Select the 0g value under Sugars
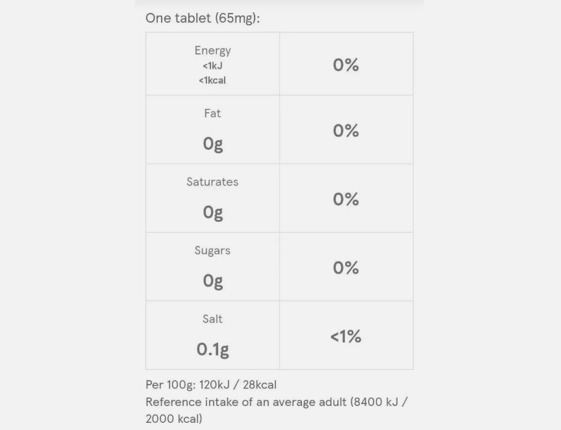The image size is (561, 430). tap(212, 281)
